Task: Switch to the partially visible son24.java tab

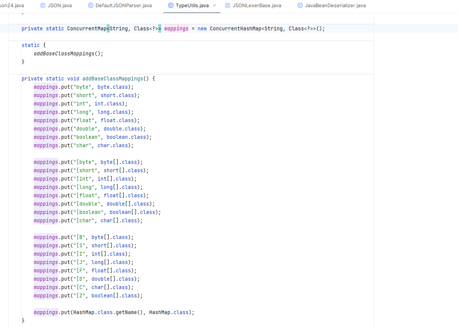Action: [12, 5]
